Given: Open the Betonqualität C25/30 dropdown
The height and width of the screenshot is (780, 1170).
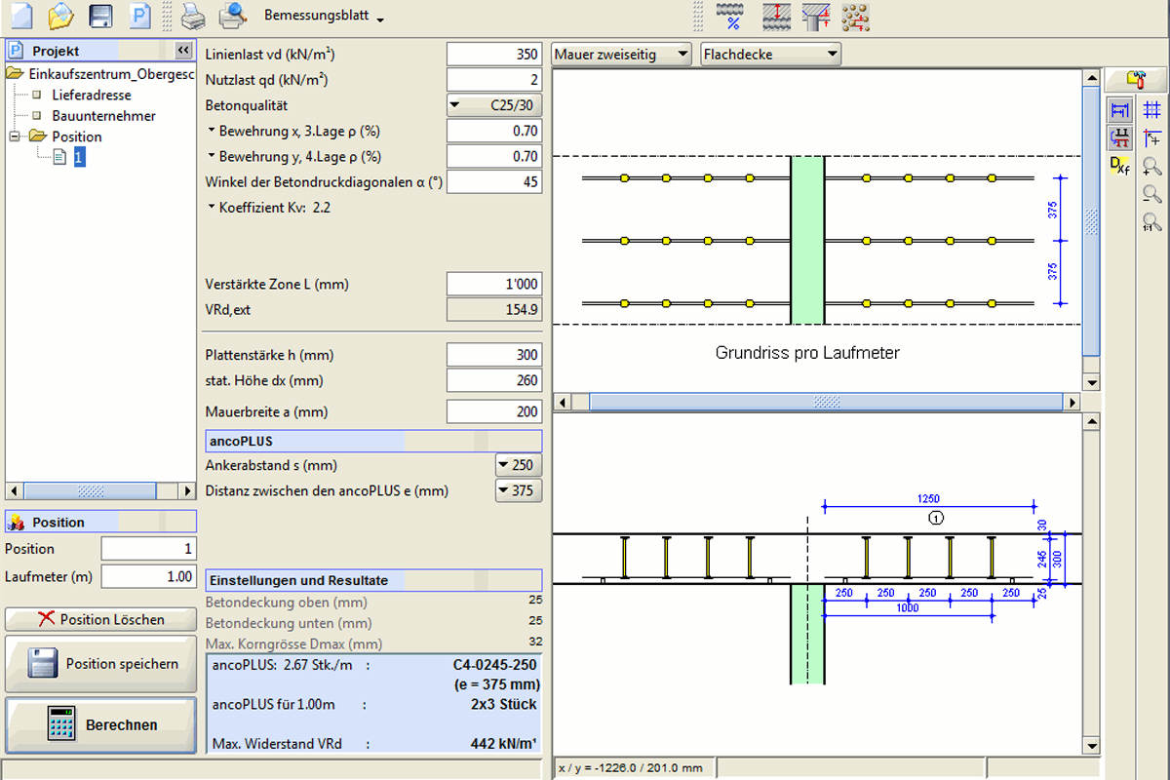Looking at the screenshot, I should pyautogui.click(x=494, y=105).
